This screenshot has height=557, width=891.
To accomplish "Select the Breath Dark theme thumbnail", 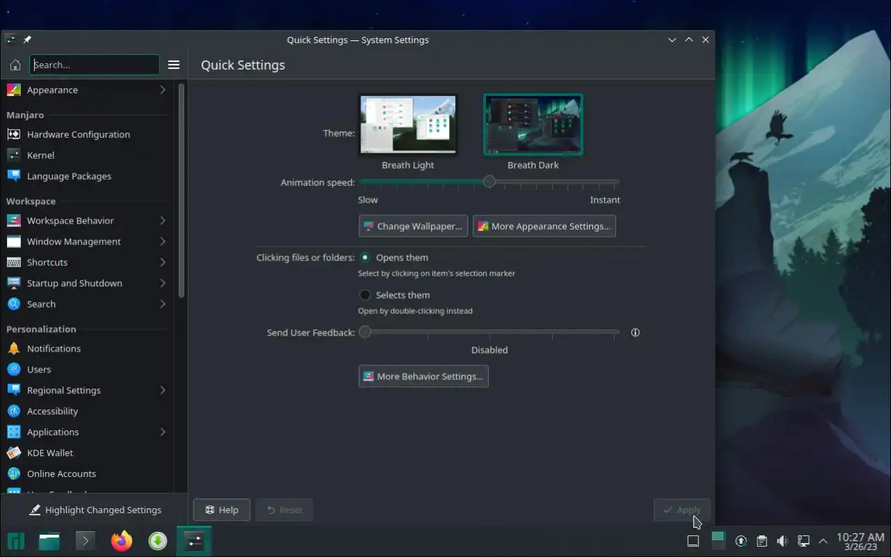I will point(533,125).
